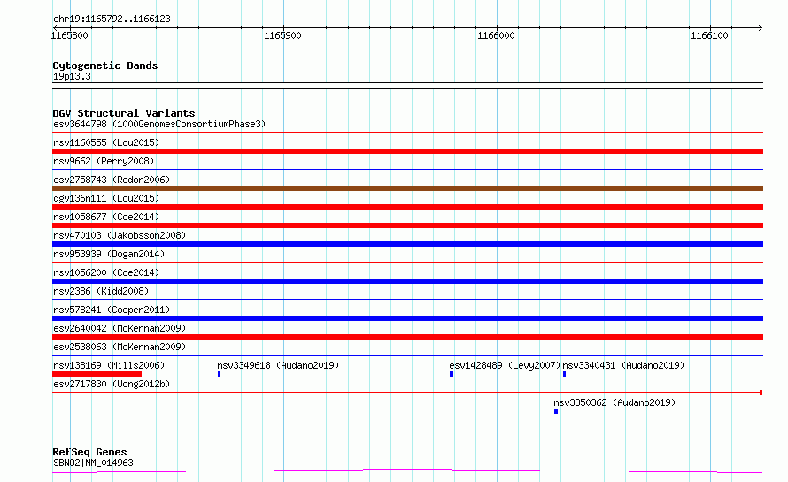Select the 19p13.3 band label
Screen dimensions: 788x482
(x=72, y=76)
